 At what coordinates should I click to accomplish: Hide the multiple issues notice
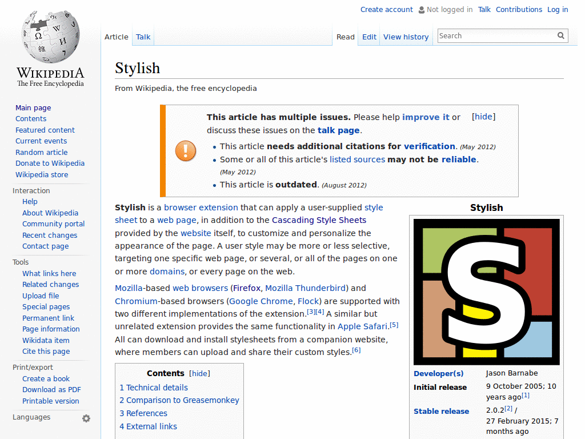tap(483, 117)
